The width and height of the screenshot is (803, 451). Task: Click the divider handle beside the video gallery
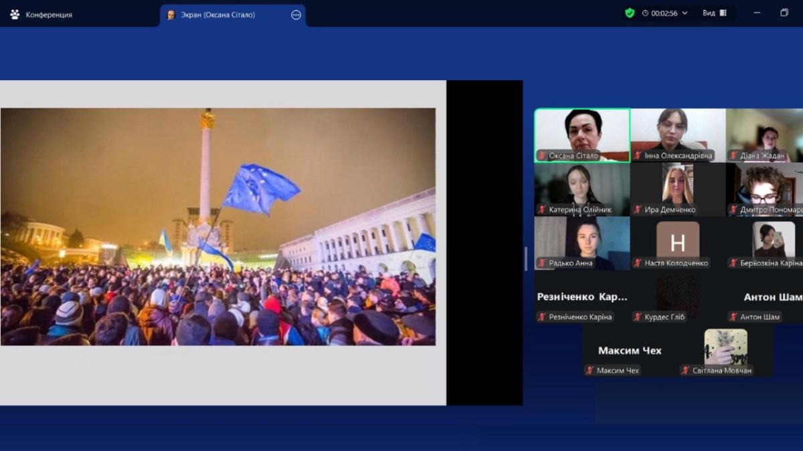(526, 259)
